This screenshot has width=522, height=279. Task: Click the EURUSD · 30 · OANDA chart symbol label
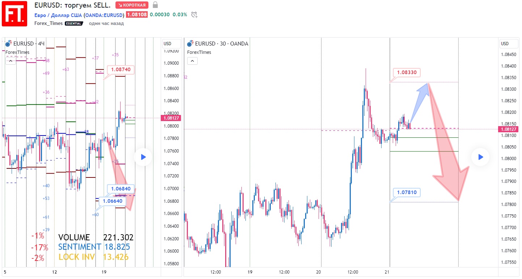click(222, 44)
